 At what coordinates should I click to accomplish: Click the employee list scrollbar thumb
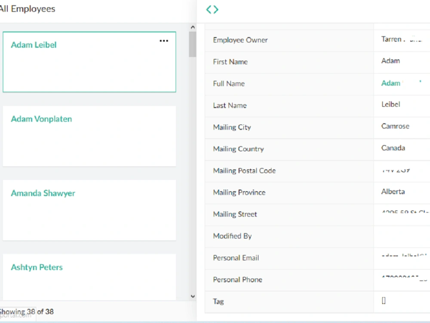click(193, 44)
